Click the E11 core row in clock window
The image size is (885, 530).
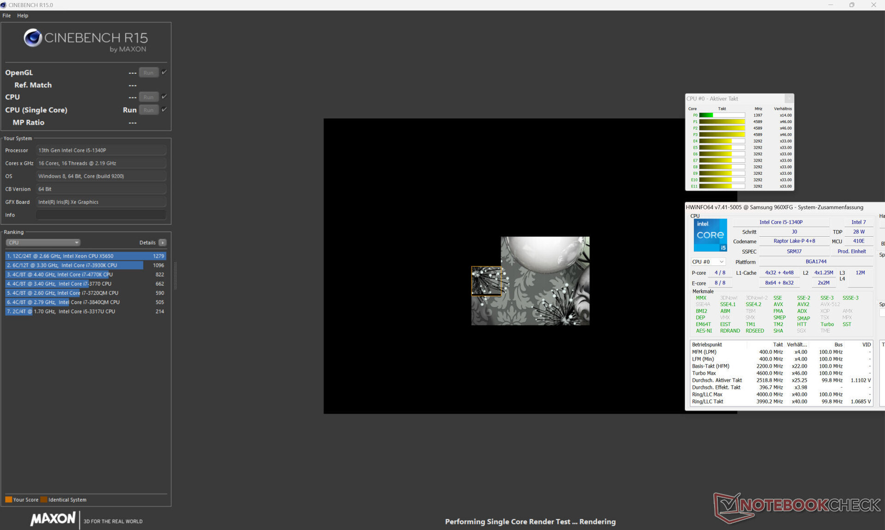click(740, 186)
